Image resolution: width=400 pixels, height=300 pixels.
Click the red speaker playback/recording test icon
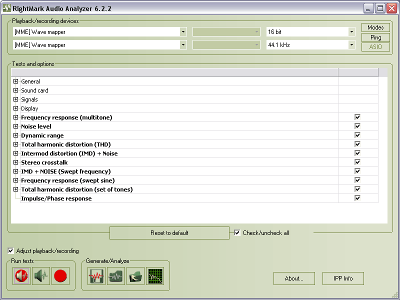point(21,276)
